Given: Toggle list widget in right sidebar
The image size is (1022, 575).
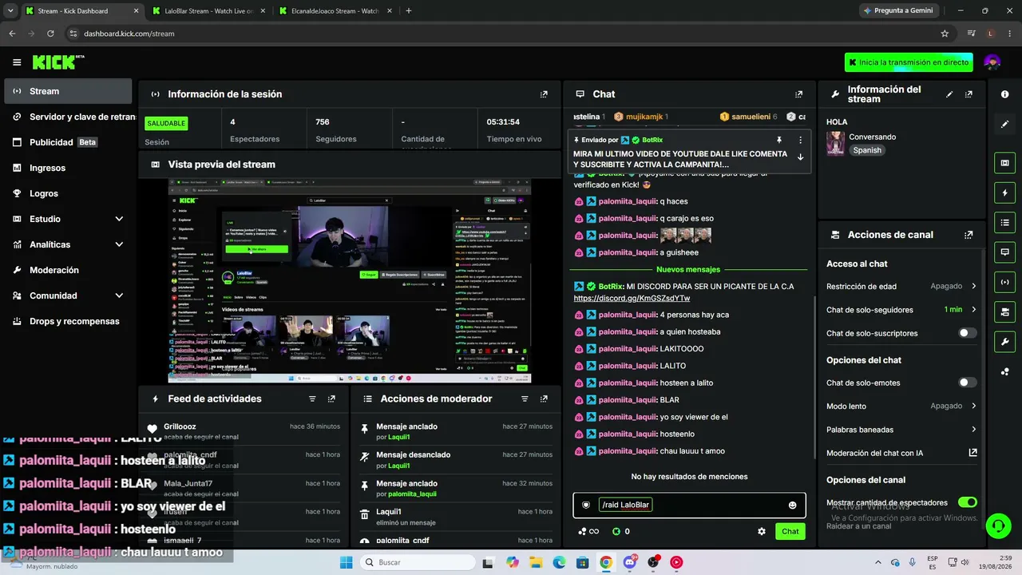Looking at the screenshot, I should coord(1004,222).
